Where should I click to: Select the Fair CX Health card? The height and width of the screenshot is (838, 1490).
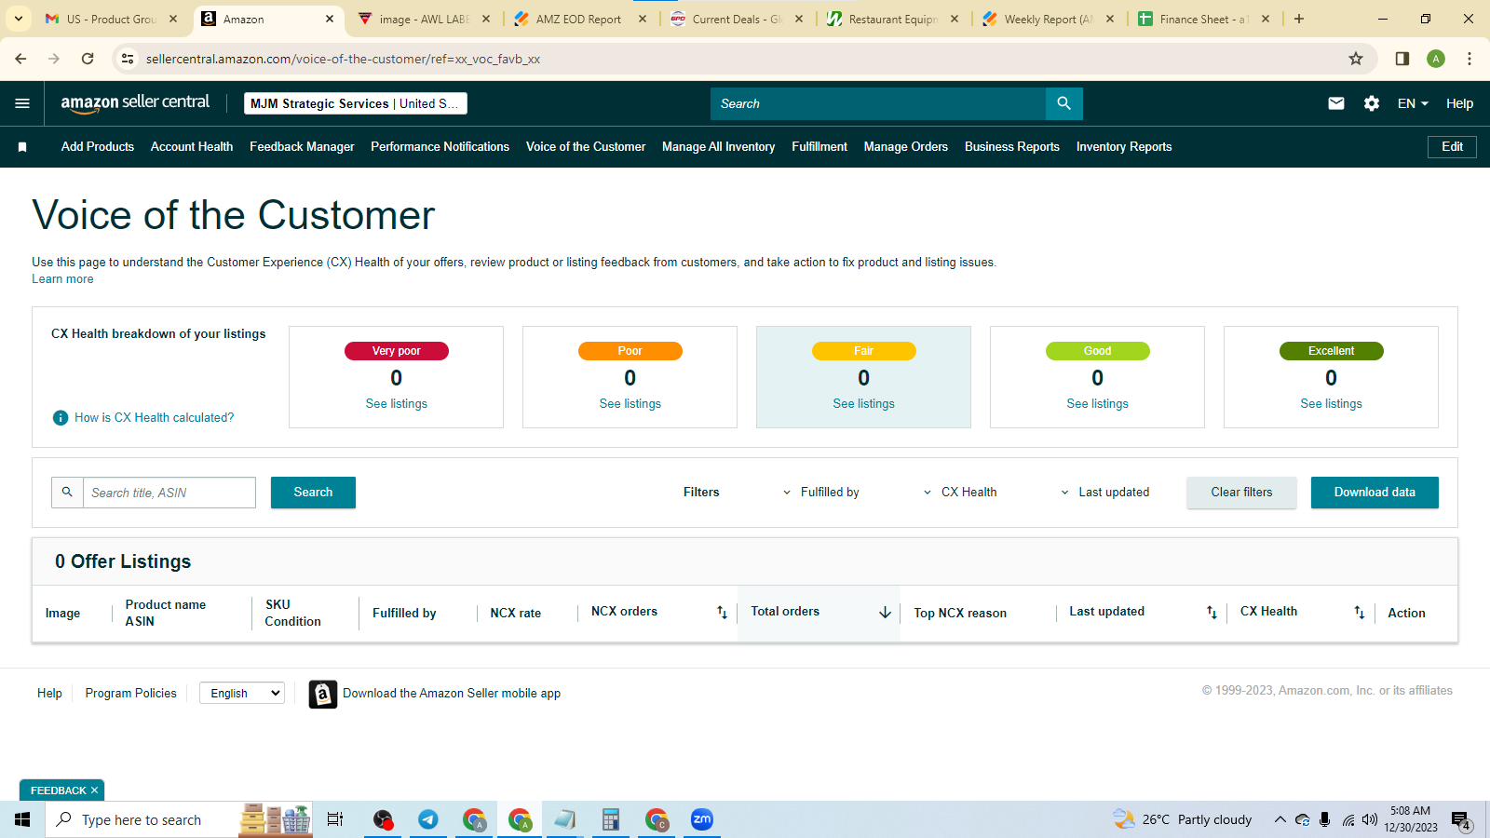863,377
